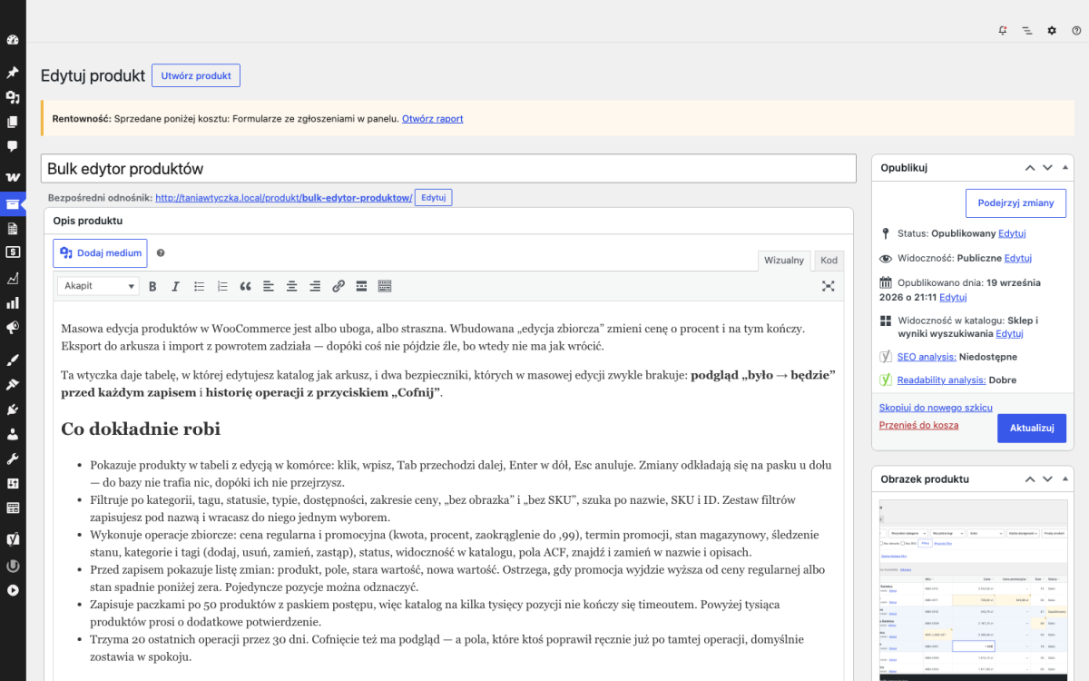Open the Akapit paragraph format dropdown
Viewport: 1089px width, 681px height.
pyautogui.click(x=98, y=286)
